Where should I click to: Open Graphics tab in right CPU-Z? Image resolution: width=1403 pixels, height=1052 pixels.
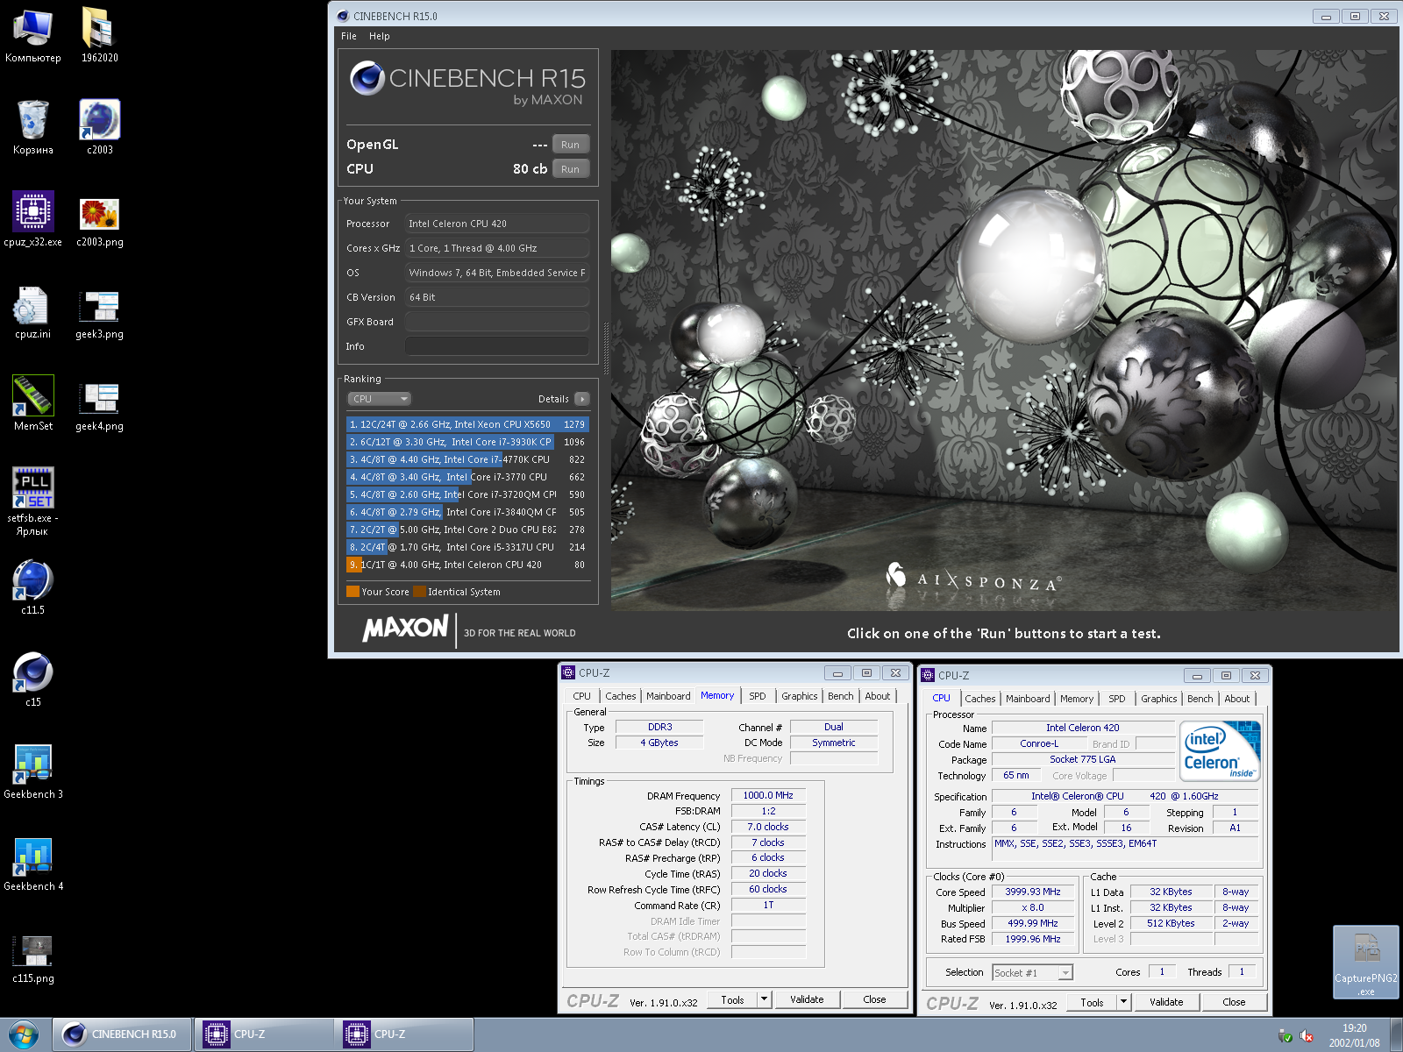pyautogui.click(x=1159, y=699)
